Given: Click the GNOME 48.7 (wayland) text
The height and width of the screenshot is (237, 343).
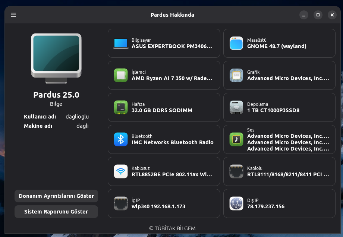Looking at the screenshot, I should [x=276, y=47].
